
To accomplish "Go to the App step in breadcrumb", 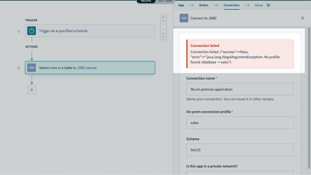I will 181,5.
